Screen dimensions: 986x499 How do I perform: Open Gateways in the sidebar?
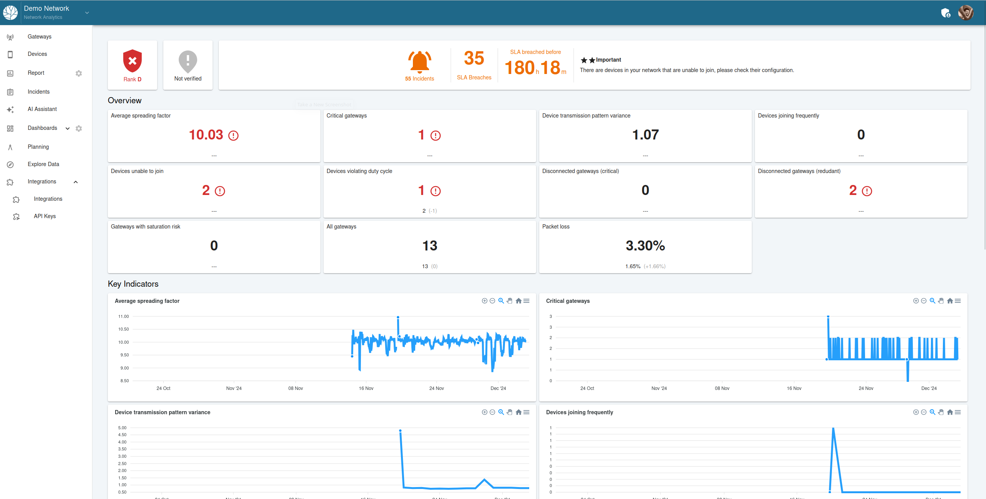(x=39, y=37)
